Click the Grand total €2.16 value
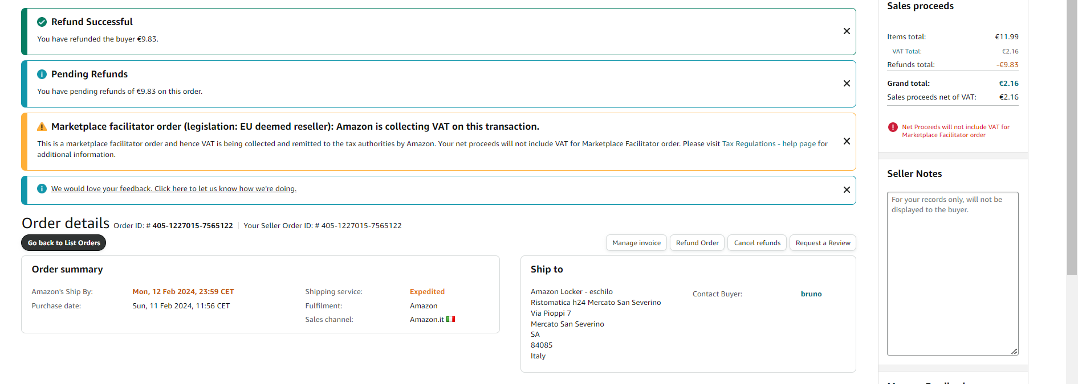1078x384 pixels. 1008,84
